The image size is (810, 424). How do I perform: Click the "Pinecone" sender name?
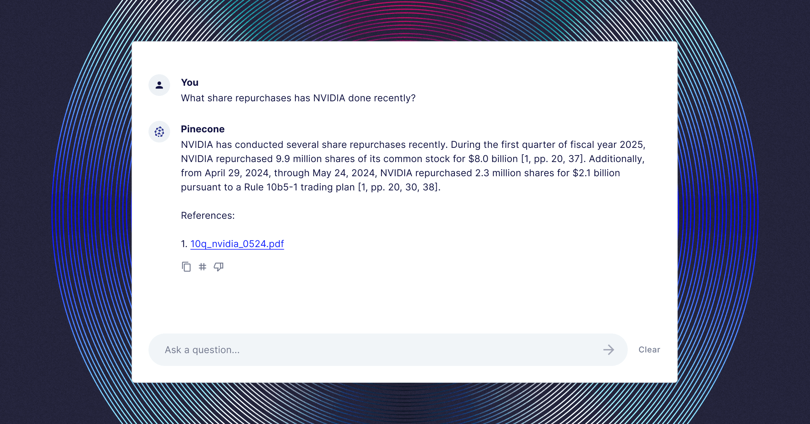pos(202,129)
